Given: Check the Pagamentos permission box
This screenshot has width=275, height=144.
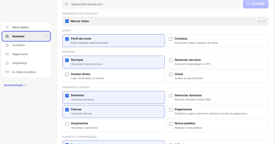Looking at the screenshot, I should tap(171, 110).
